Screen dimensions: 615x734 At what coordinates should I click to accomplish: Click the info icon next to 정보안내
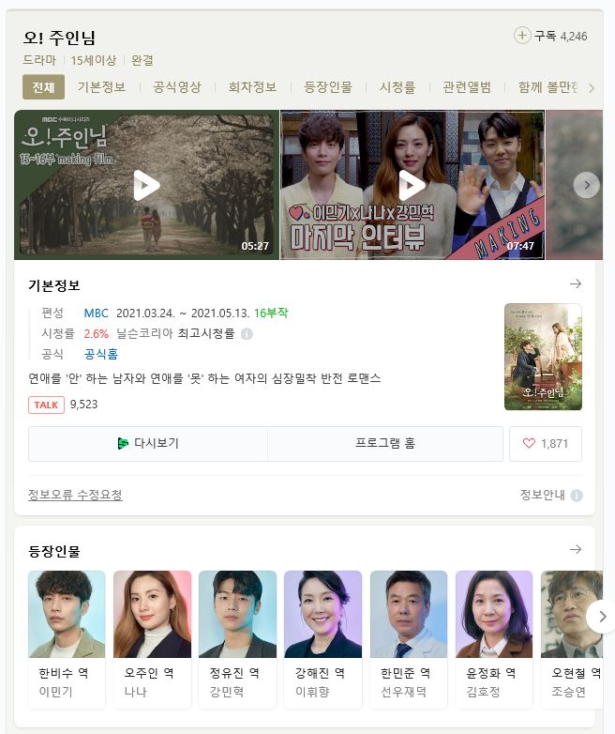577,496
